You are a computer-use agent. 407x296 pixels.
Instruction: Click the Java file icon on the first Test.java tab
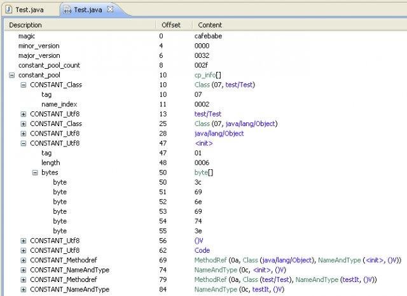(10, 10)
